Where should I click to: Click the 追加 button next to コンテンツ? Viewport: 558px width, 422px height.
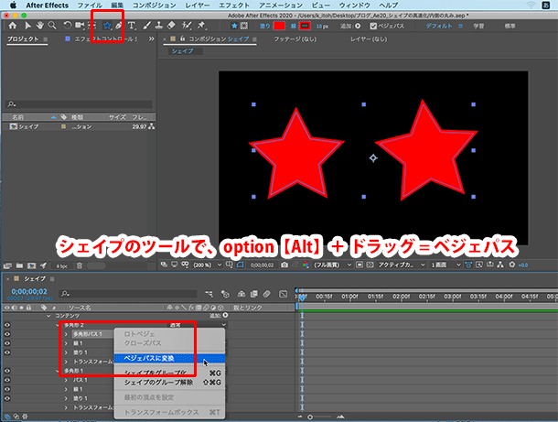point(219,316)
